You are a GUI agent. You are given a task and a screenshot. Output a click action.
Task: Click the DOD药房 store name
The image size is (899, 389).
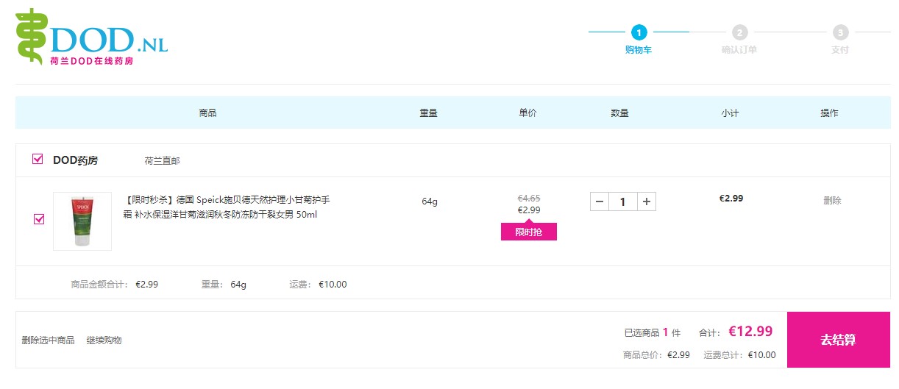click(x=75, y=160)
